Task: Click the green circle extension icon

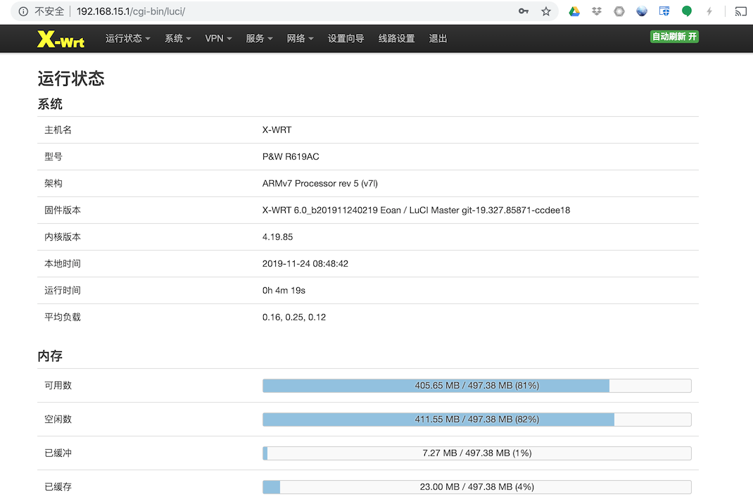Action: click(686, 11)
